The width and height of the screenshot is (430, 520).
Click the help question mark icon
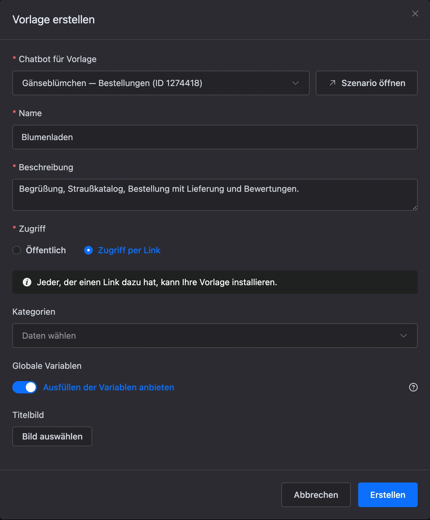(x=413, y=387)
